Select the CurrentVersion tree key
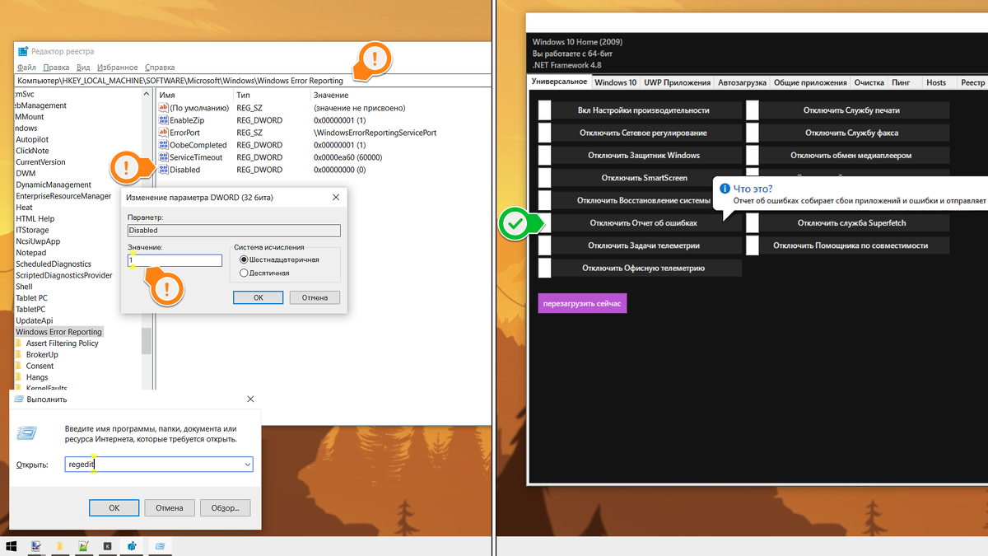Screen dimensions: 988x556 click(x=40, y=162)
